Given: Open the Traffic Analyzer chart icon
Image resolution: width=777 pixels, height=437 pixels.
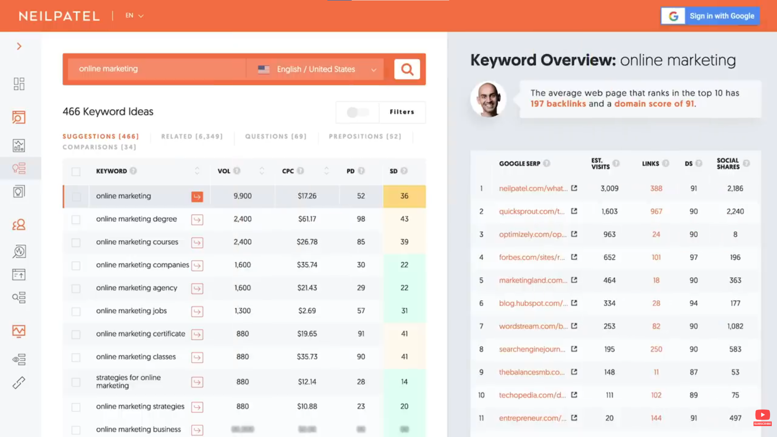Looking at the screenshot, I should 19,145.
